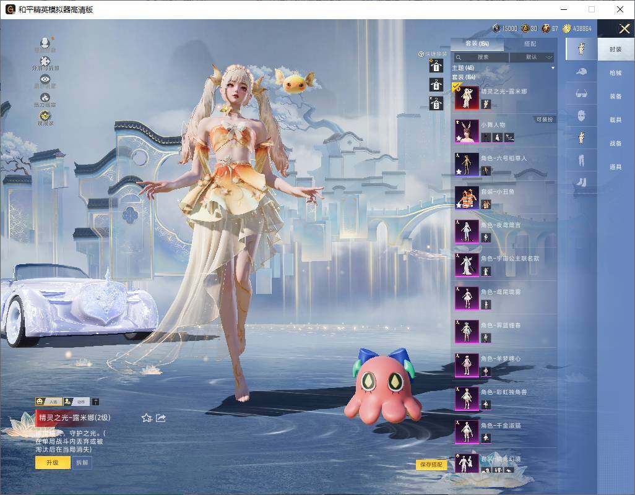Open the cap headwear category icon
The width and height of the screenshot is (635, 495).
pyautogui.click(x=581, y=72)
